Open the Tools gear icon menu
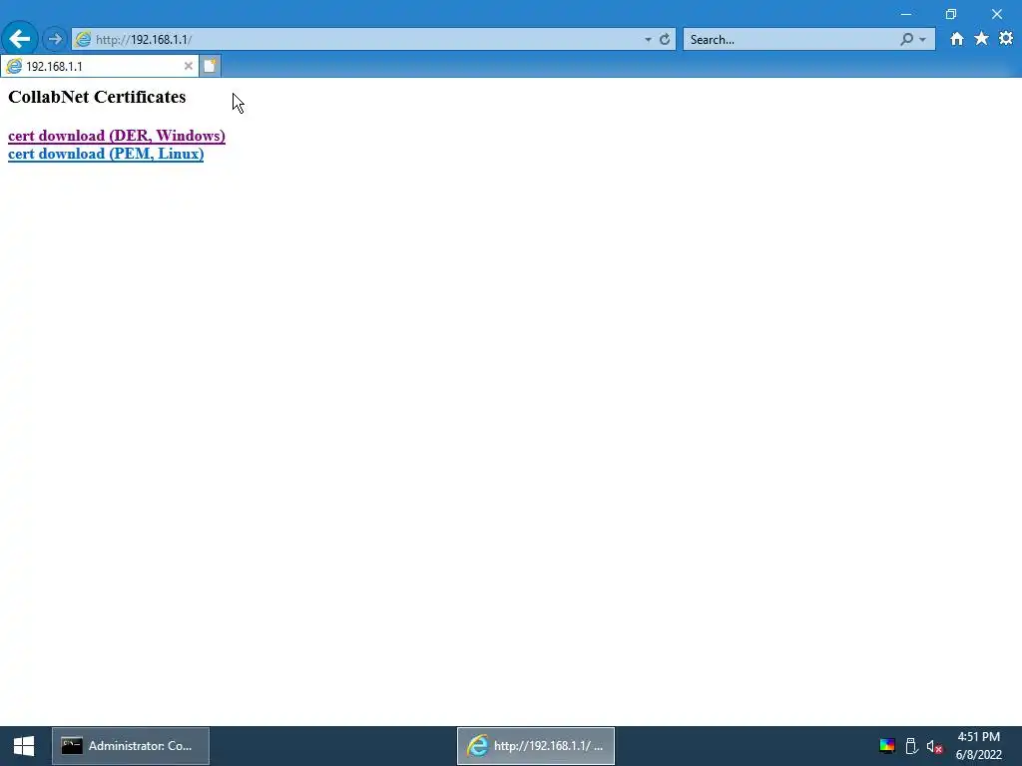Image resolution: width=1022 pixels, height=766 pixels. click(x=1006, y=39)
